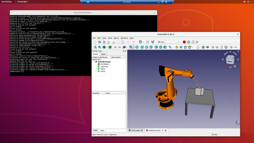Click the Paste clipboard icon

(123, 42)
